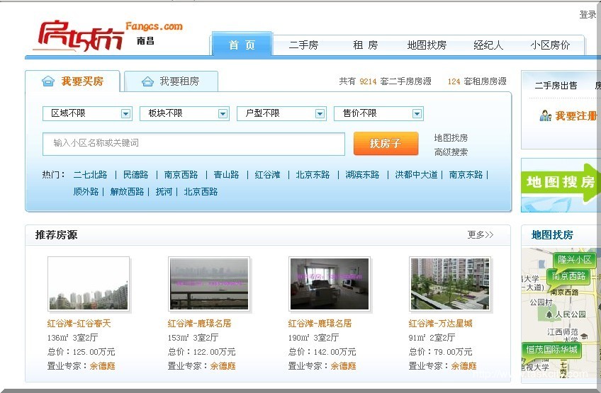The image size is (601, 393).
Task: Open the 经纪人 navigation tab
Action: tap(488, 45)
